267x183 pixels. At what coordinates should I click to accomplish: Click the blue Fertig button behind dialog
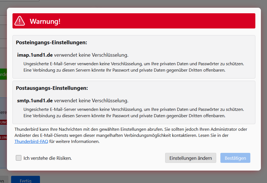coord(26,180)
